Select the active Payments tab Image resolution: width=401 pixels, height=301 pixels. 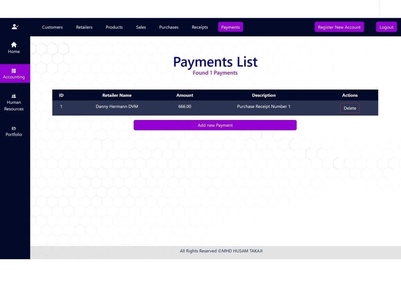tap(230, 27)
